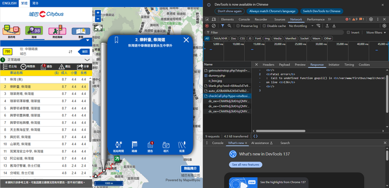389x188 pixels.
Task: Click the export HAR download icon
Action: click(334, 26)
